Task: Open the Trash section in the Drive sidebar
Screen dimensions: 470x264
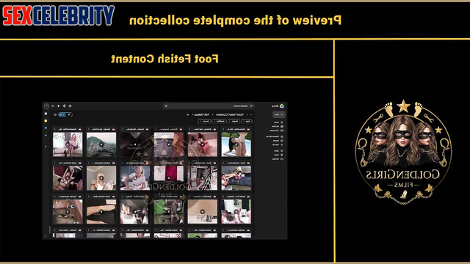Action: pos(278,155)
